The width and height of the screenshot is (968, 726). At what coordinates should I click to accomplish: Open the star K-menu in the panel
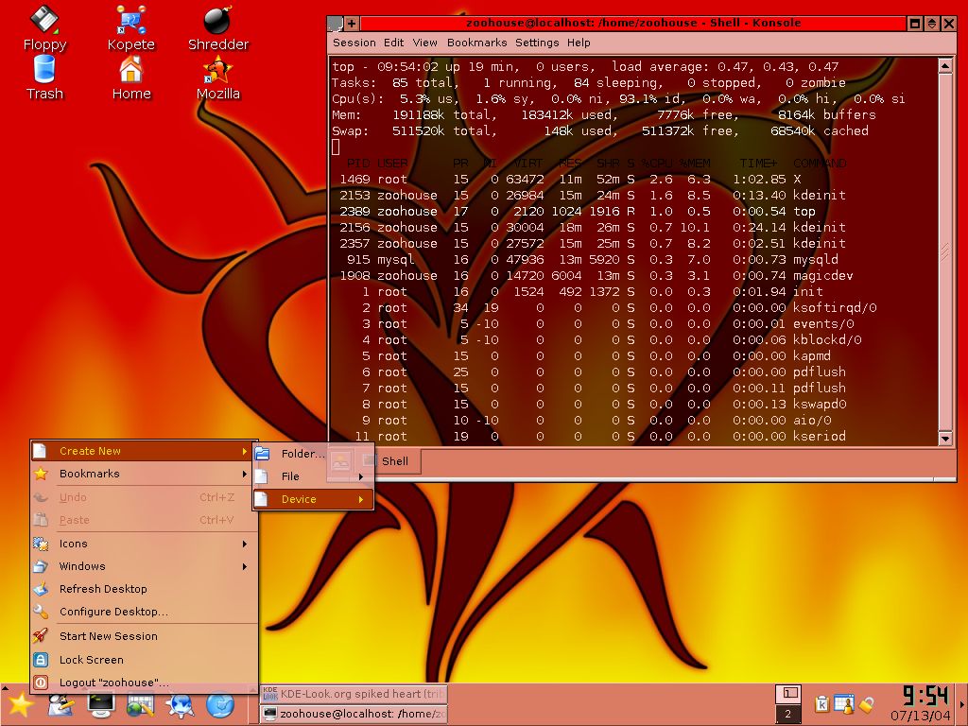[21, 705]
